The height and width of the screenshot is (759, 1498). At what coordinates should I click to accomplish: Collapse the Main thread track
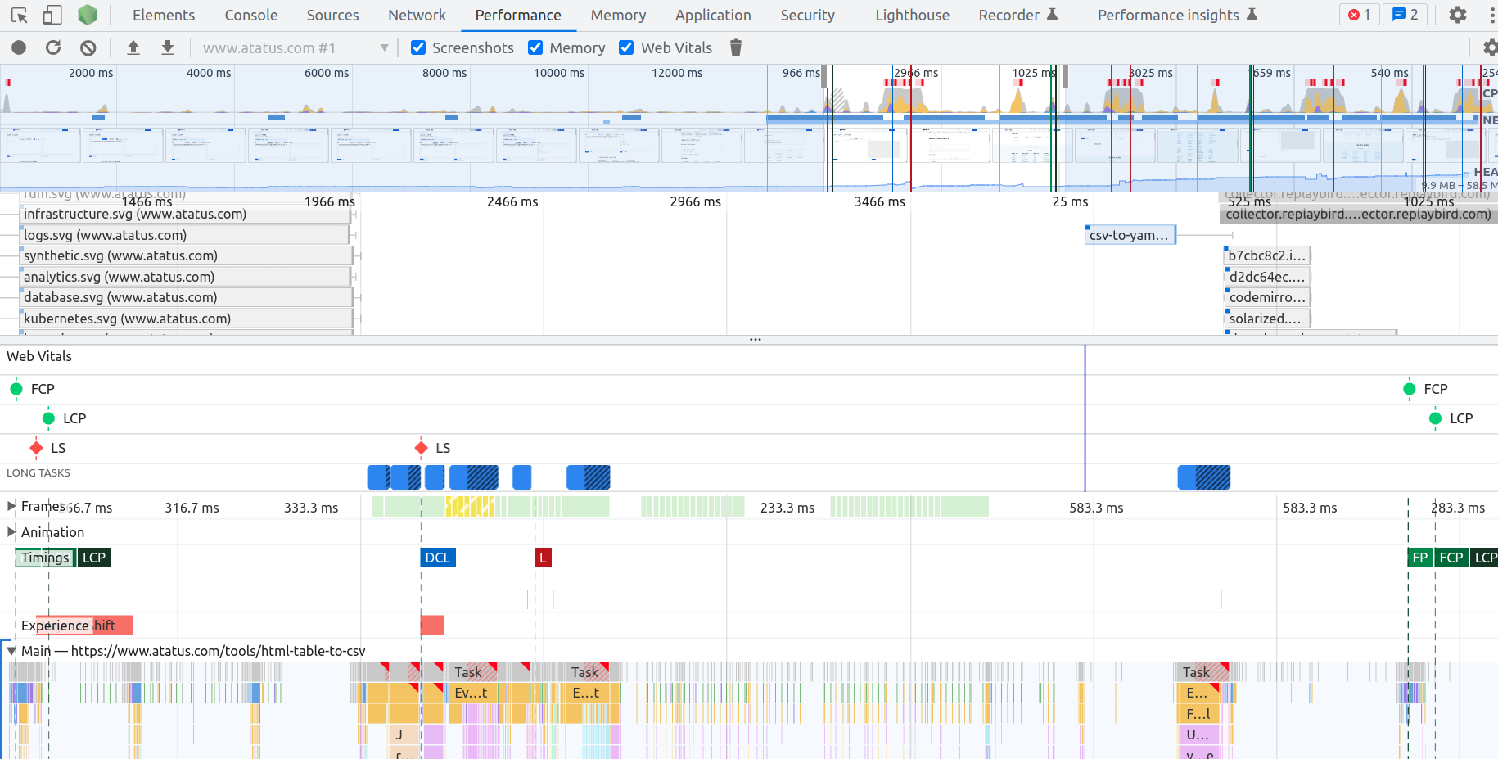tap(11, 651)
